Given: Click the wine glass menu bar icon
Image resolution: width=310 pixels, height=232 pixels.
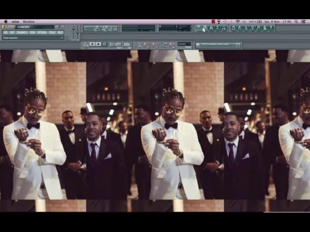Looking at the screenshot, I should coord(219,21).
